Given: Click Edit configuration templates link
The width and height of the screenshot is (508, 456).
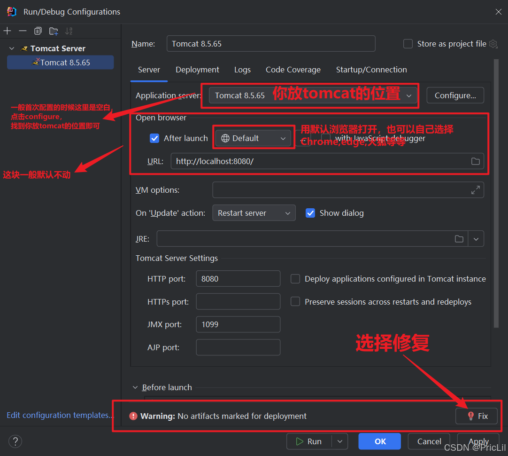Looking at the screenshot, I should pos(59,415).
